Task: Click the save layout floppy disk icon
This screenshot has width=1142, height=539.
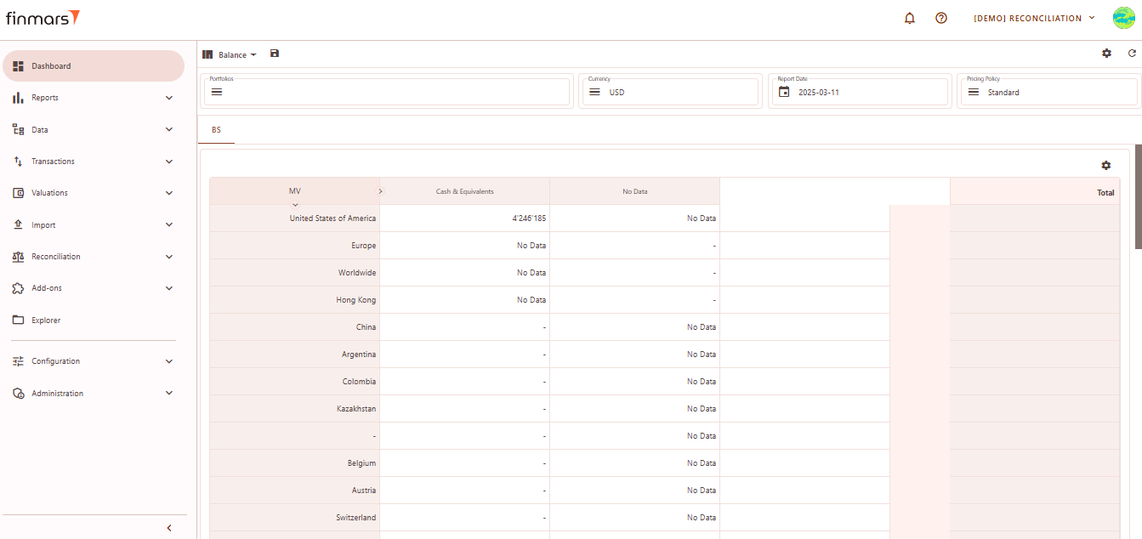Action: pos(275,54)
